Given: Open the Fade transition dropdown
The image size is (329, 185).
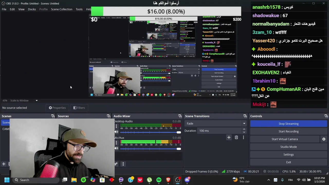Looking at the screenshot, I should (x=215, y=124).
